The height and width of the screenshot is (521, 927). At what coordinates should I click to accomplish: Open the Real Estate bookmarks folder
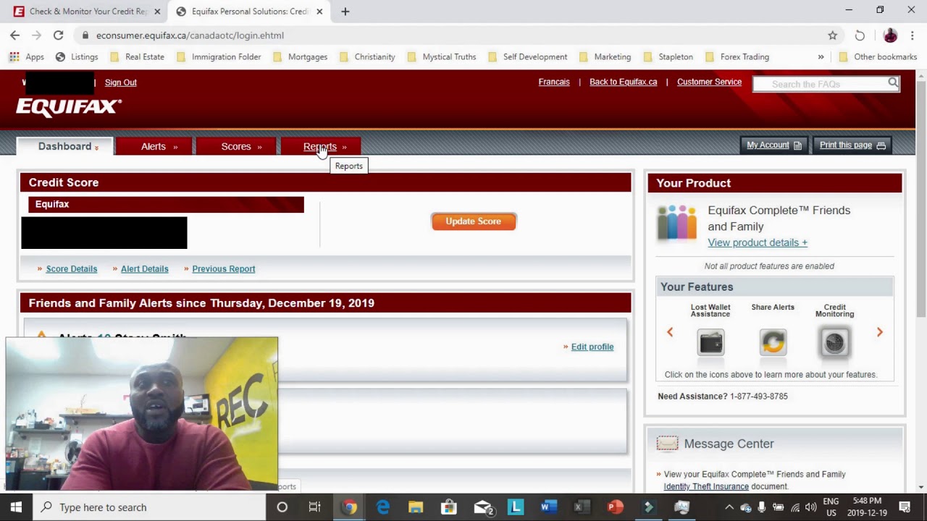coord(137,56)
